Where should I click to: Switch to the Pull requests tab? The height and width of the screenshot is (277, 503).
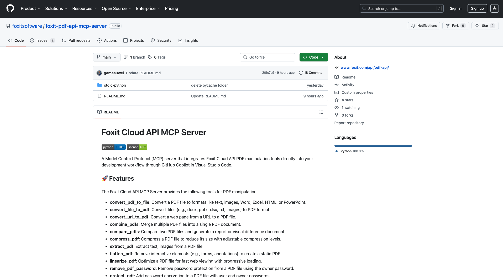tap(76, 40)
